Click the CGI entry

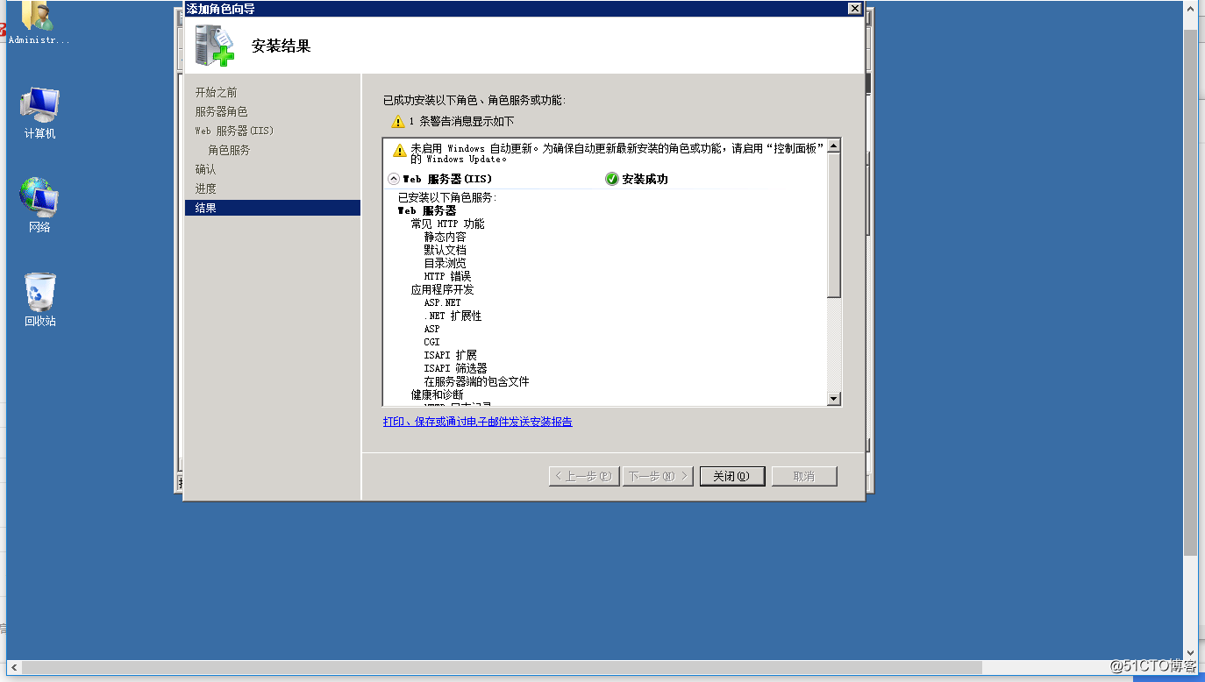pos(431,342)
